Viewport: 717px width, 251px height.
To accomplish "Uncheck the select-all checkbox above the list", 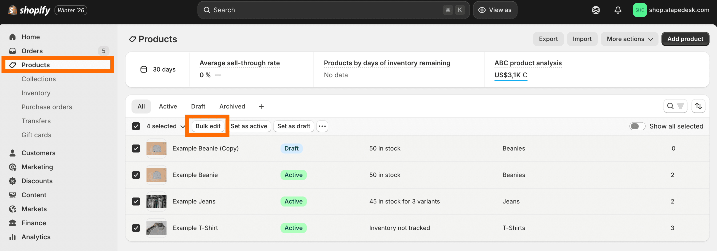I will (x=136, y=126).
